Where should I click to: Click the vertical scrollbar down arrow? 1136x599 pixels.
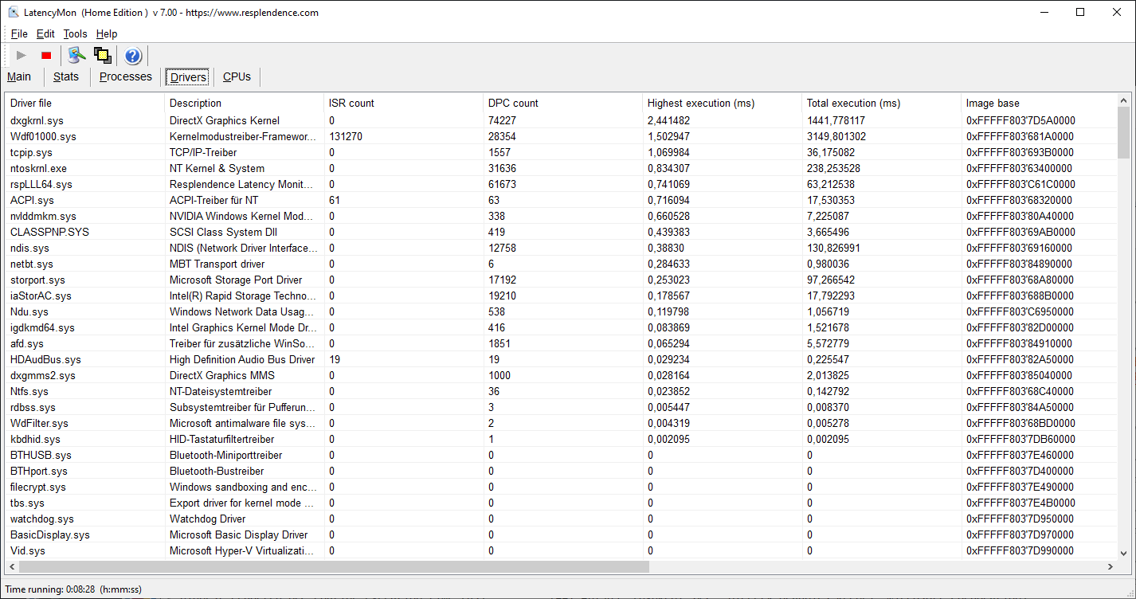[1123, 553]
